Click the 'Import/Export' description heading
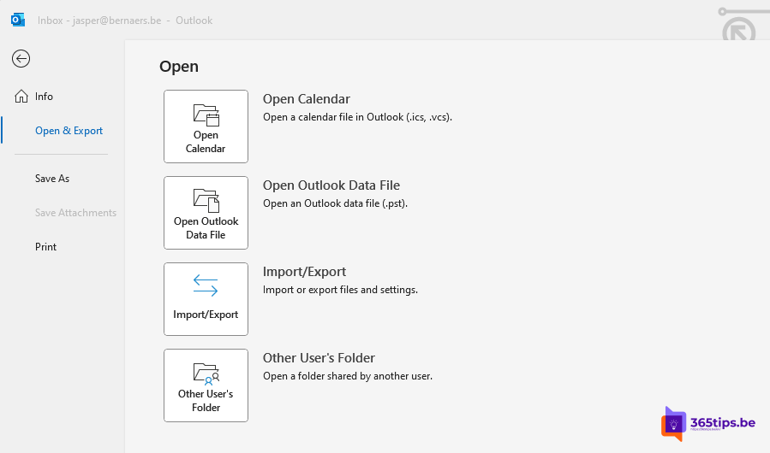 coord(304,272)
